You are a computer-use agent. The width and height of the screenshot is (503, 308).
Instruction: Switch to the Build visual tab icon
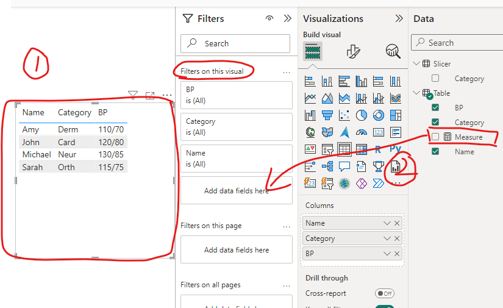pos(313,51)
